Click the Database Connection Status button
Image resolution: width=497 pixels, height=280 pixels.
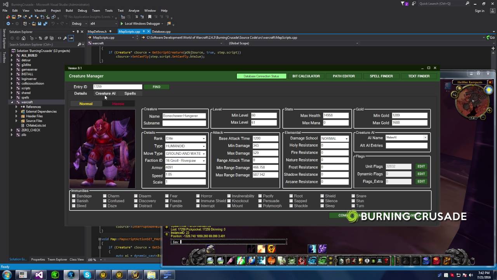pos(261,76)
